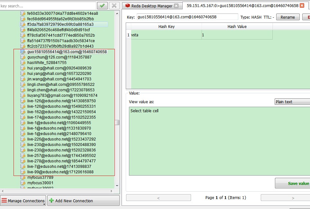Click key icon beside hui.yang@vhall.com@16573220290
Screen dimensions: 310x209
(x=23, y=74)
